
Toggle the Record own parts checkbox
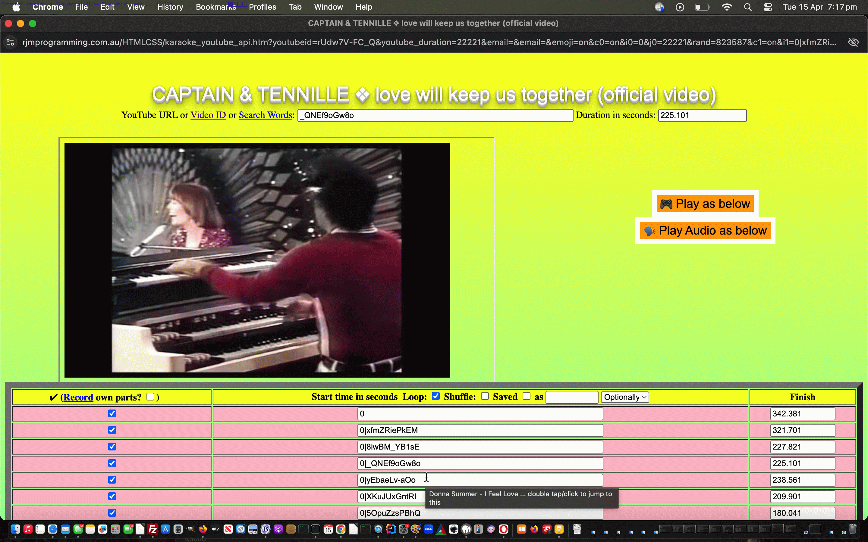click(151, 397)
